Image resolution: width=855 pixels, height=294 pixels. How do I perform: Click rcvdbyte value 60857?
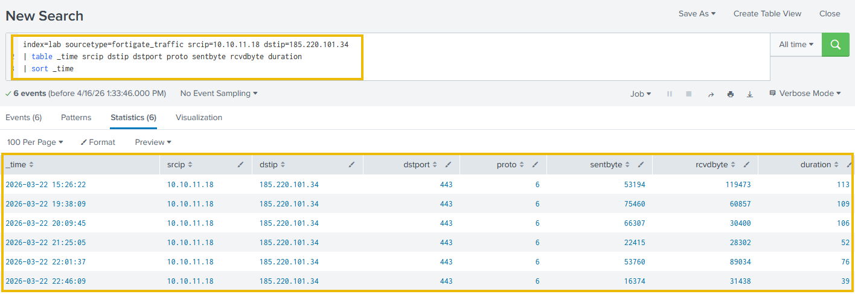[740, 204]
